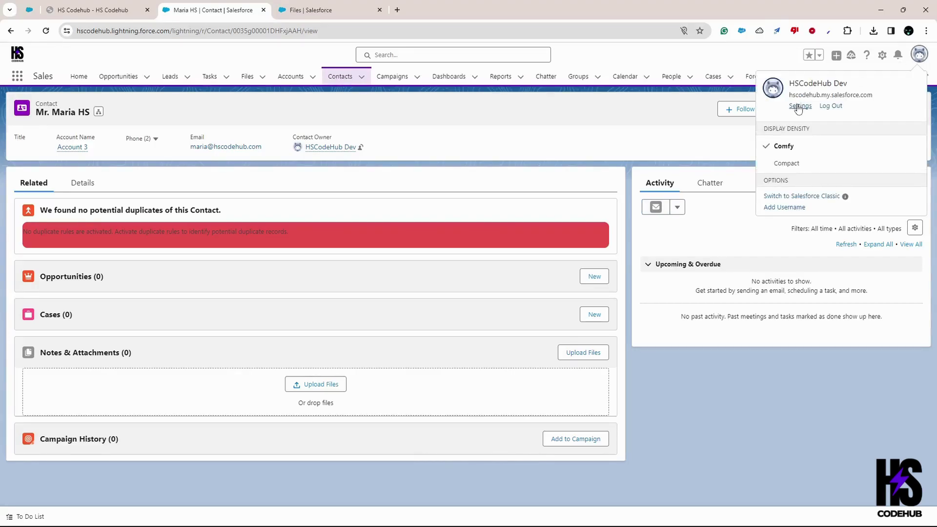Switch to the Chatter tab in the activity panel
Viewport: 937px width, 527px height.
pyautogui.click(x=710, y=183)
